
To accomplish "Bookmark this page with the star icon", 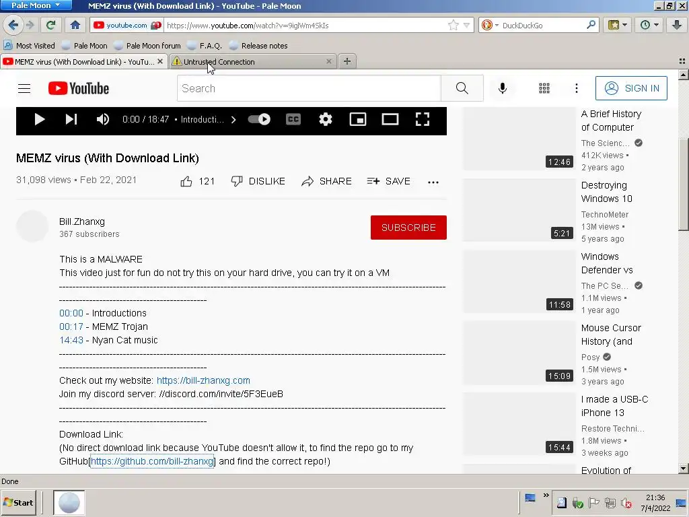I will coord(453,25).
